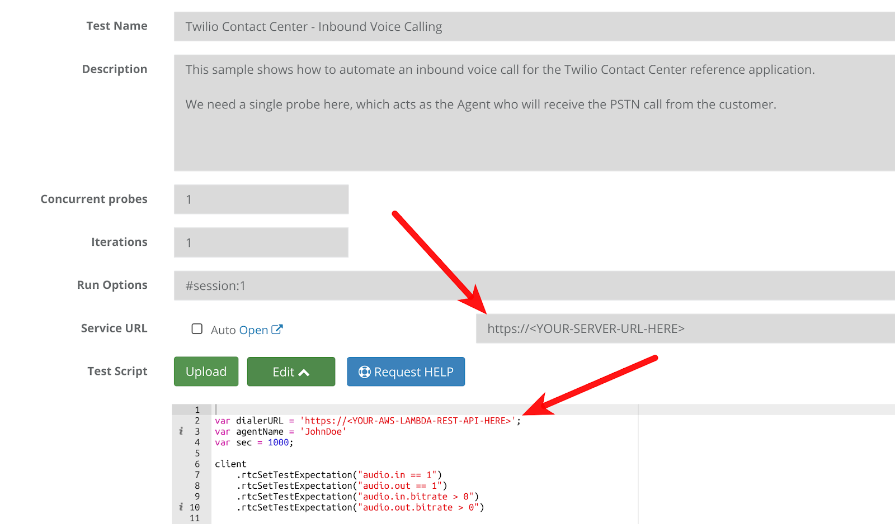Click line number 1 in the gutter

pyautogui.click(x=197, y=409)
